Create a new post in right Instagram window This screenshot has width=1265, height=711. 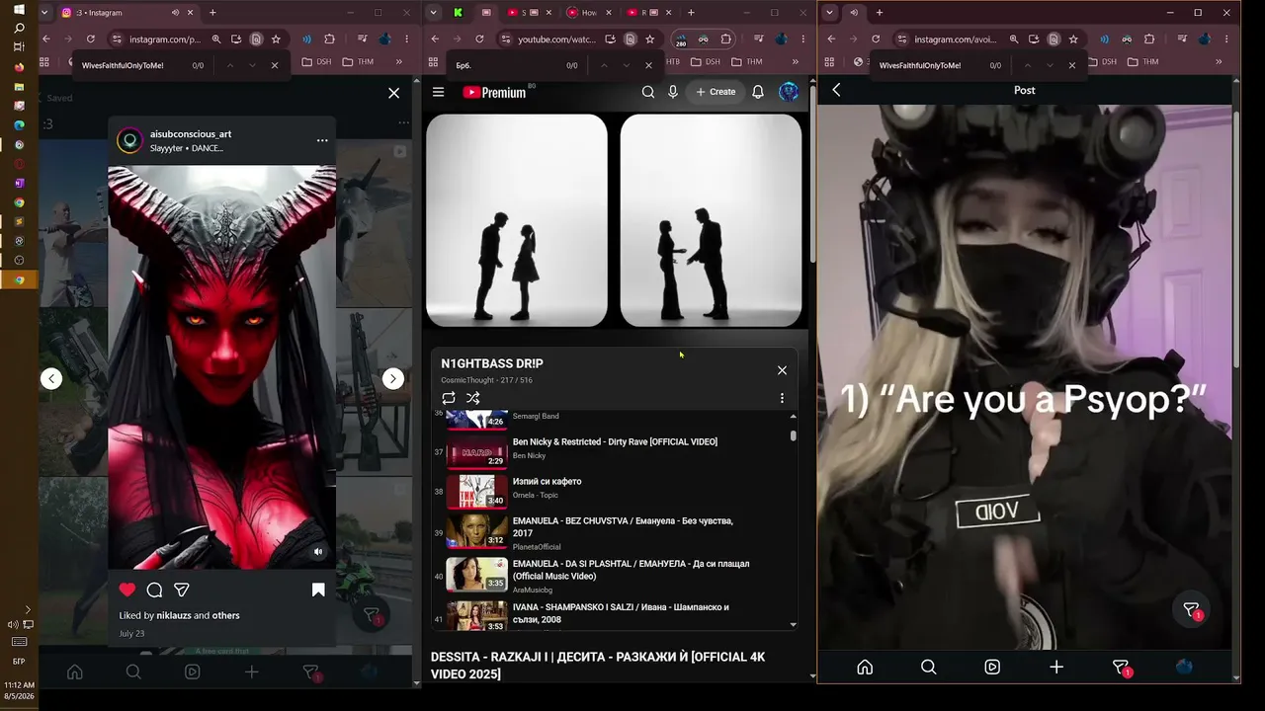click(1056, 667)
